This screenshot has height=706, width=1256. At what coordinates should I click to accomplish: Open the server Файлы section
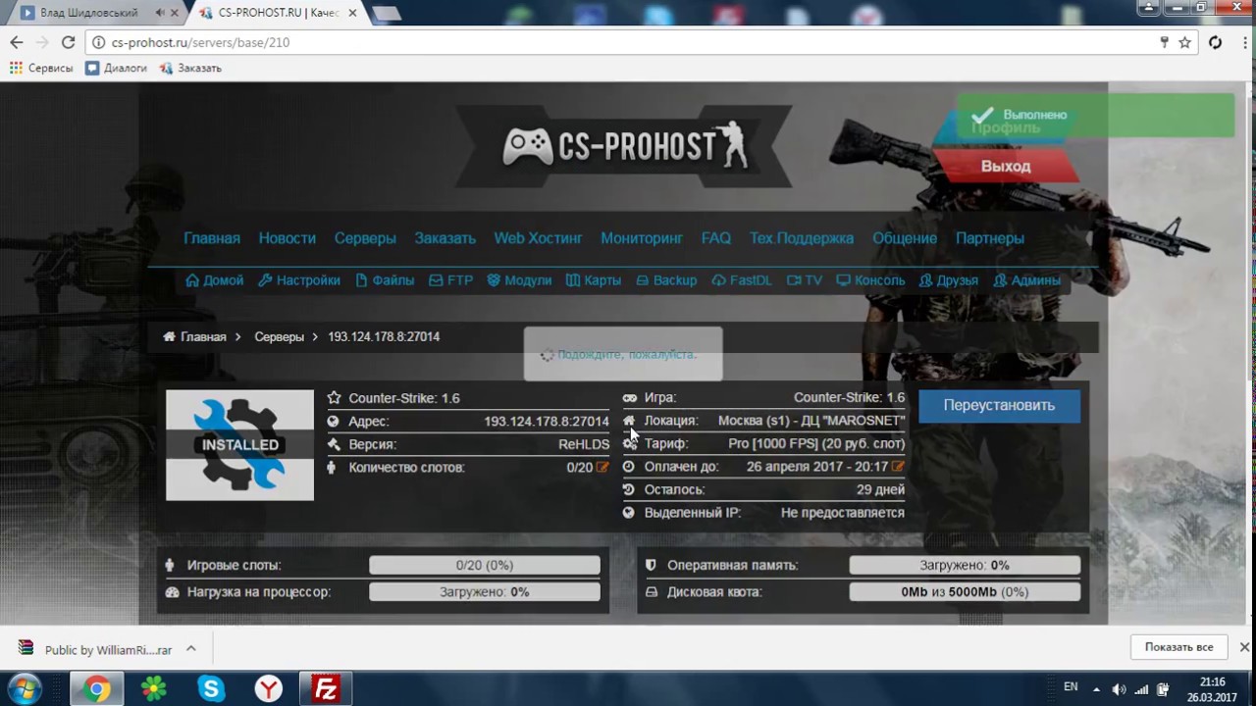385,280
